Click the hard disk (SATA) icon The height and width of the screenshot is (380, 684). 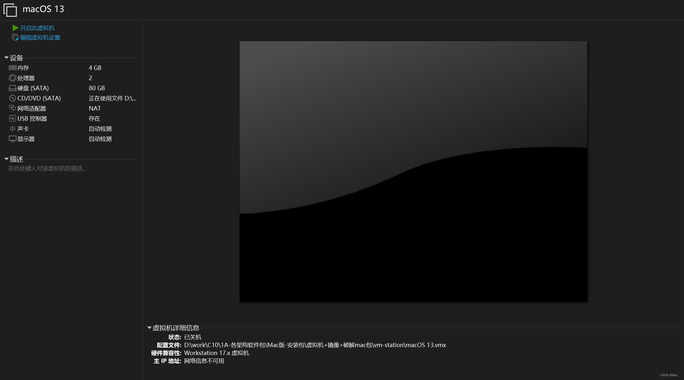coord(12,88)
